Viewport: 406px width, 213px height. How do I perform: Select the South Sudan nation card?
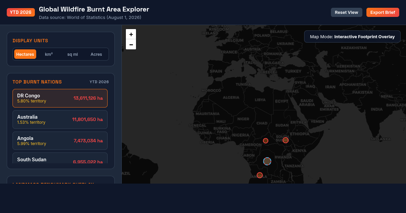point(60,158)
